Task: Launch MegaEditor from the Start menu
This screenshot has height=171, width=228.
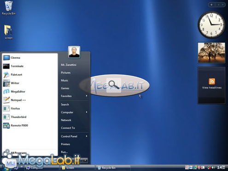Action: [29, 92]
